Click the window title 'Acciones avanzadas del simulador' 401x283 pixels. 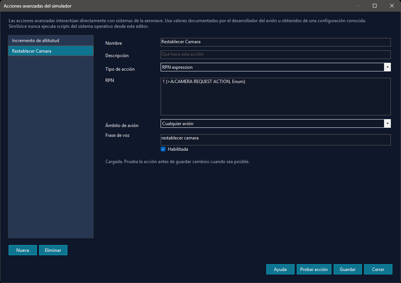(x=38, y=6)
